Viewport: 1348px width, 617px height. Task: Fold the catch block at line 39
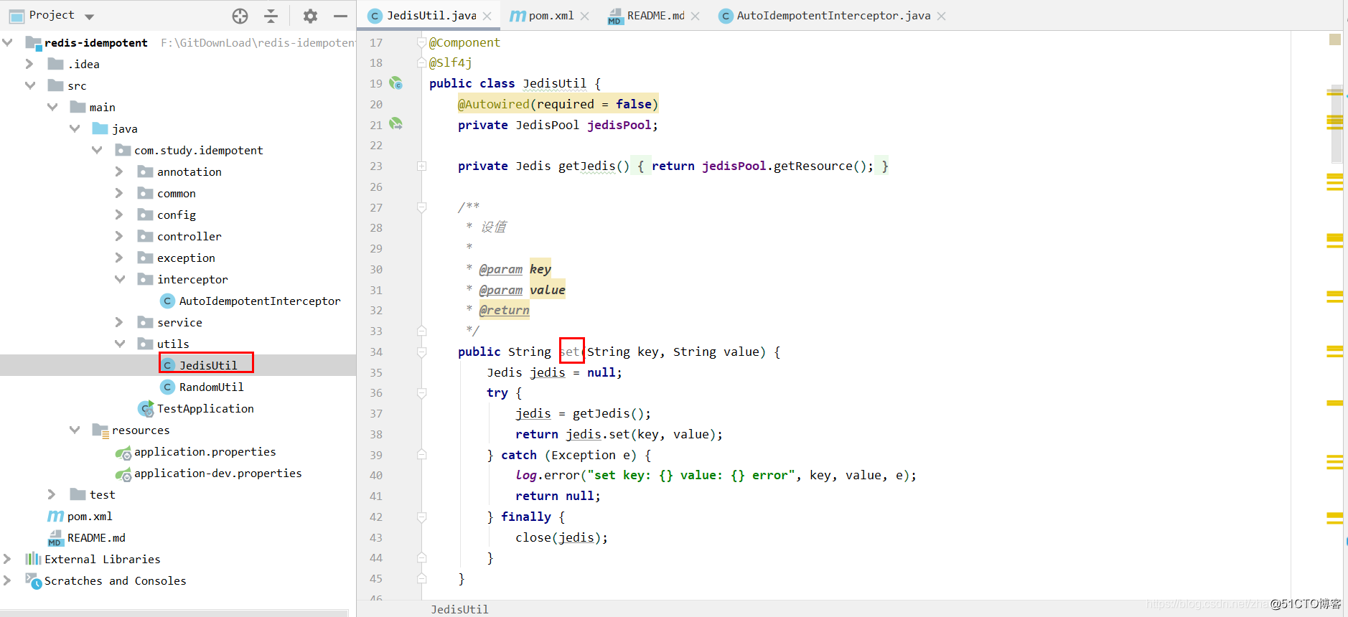(x=422, y=455)
